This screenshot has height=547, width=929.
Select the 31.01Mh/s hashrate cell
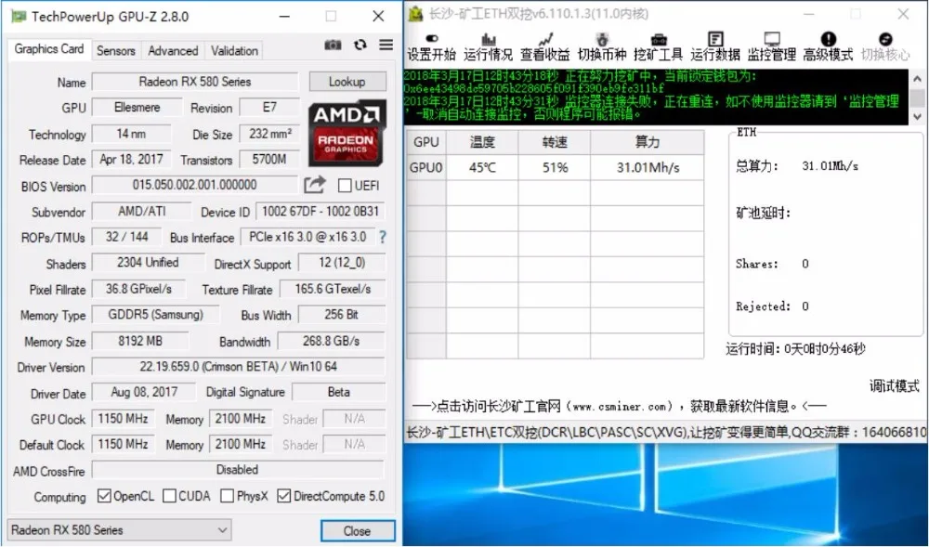648,167
